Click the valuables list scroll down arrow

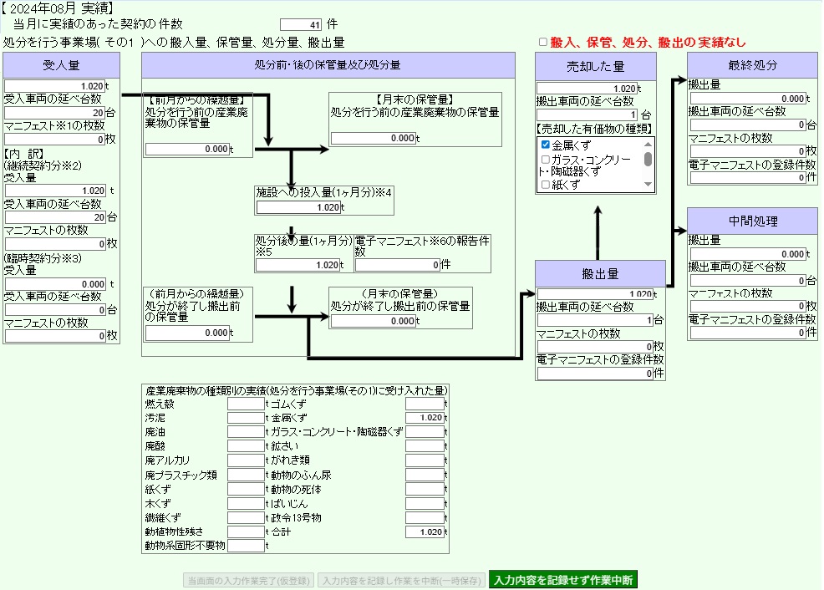(x=648, y=185)
